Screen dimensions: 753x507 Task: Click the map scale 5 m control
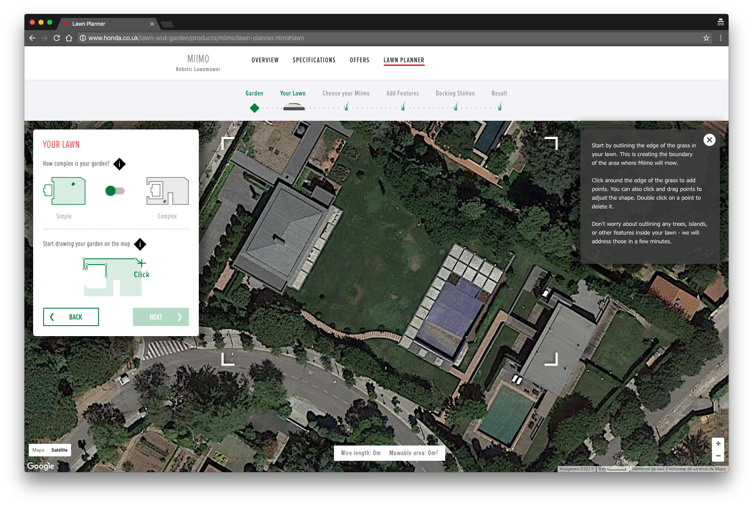point(612,469)
